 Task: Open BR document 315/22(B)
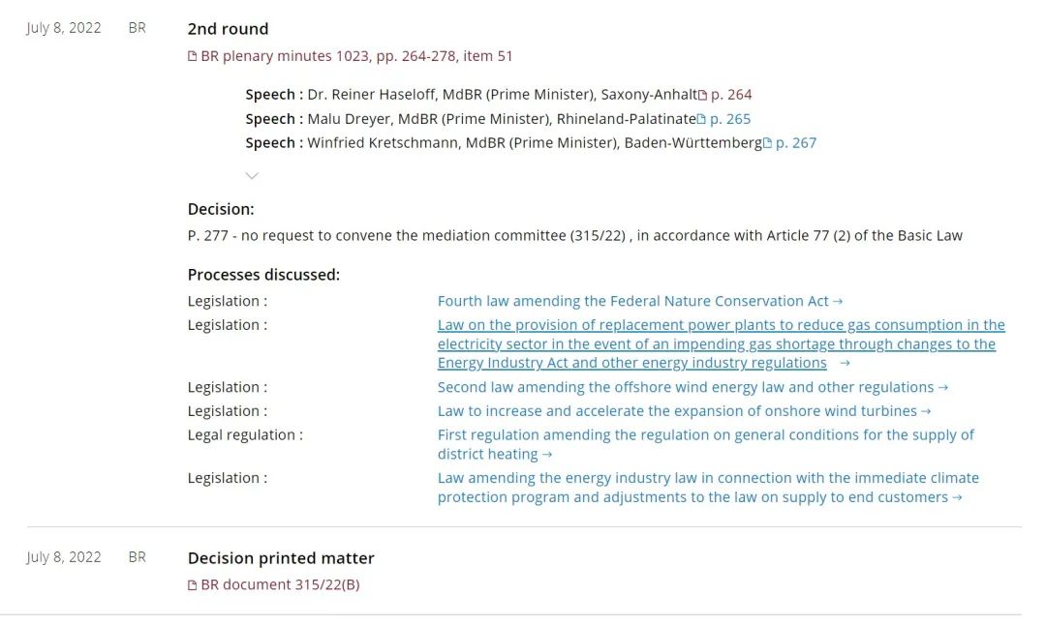tap(280, 584)
